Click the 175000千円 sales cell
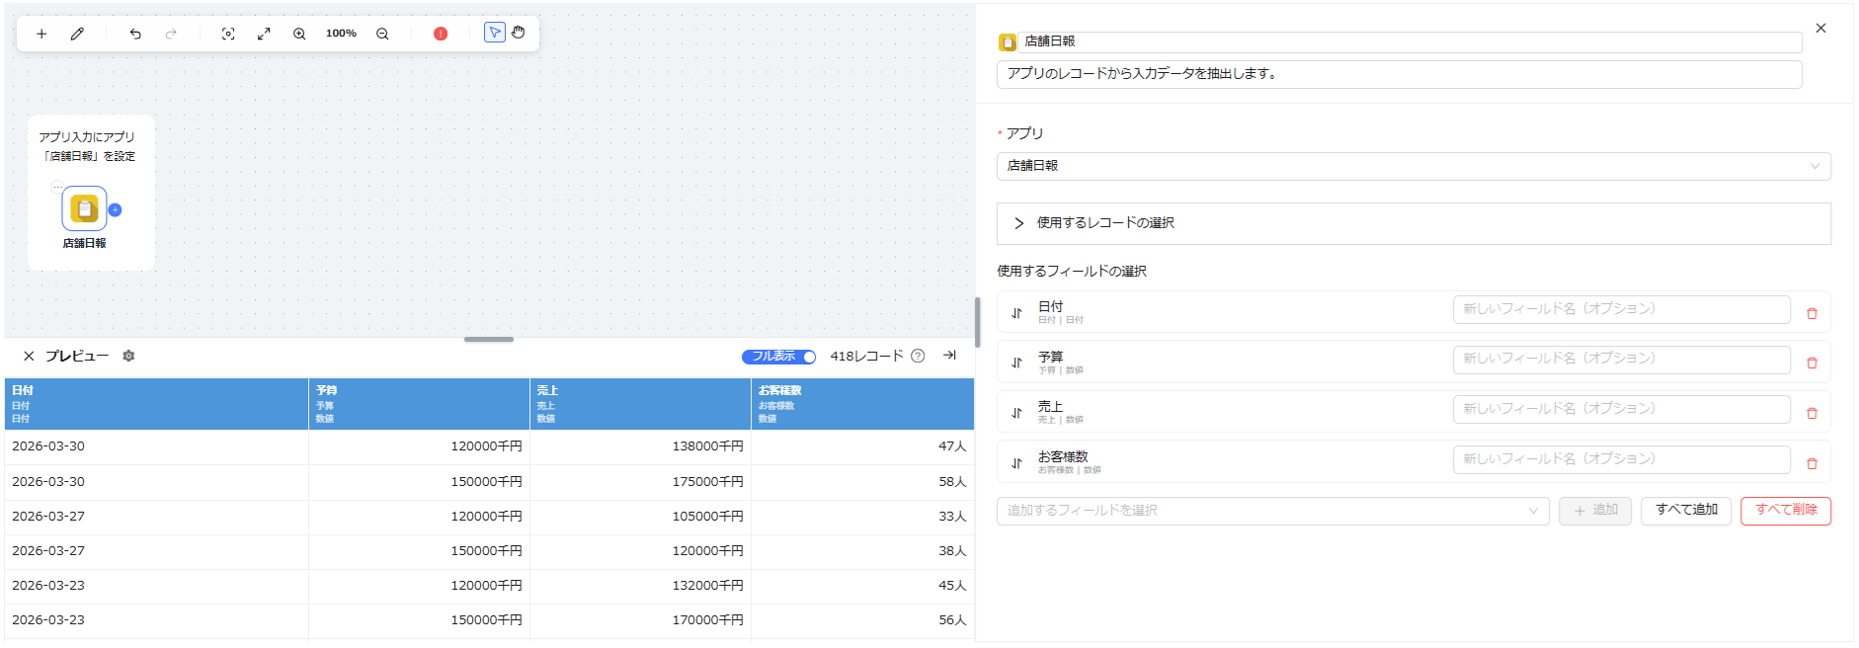The height and width of the screenshot is (648, 1859). (640, 482)
